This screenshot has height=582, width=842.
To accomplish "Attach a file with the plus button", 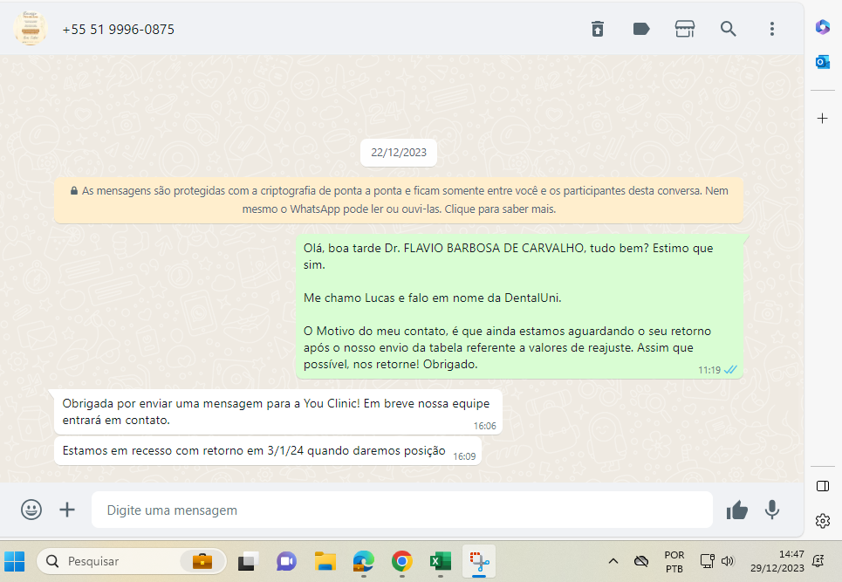I will coord(67,510).
